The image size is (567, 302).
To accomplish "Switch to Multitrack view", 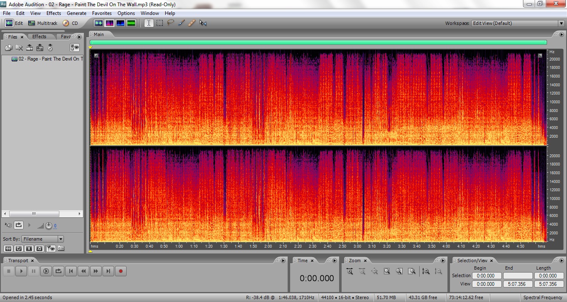I will click(x=42, y=23).
